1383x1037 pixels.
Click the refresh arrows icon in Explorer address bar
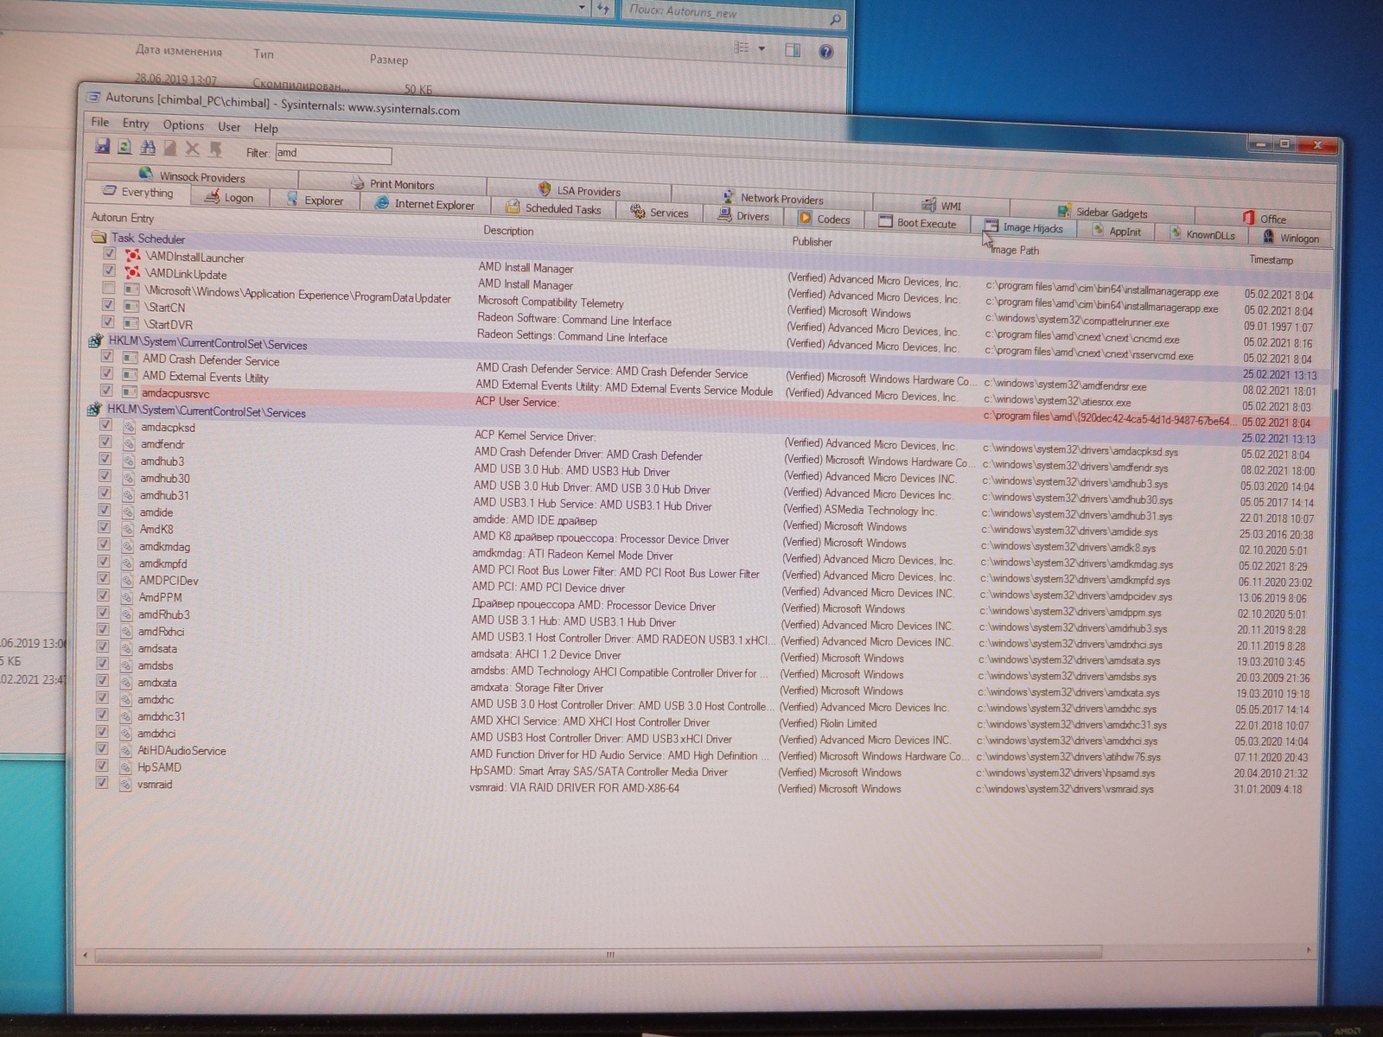click(603, 9)
